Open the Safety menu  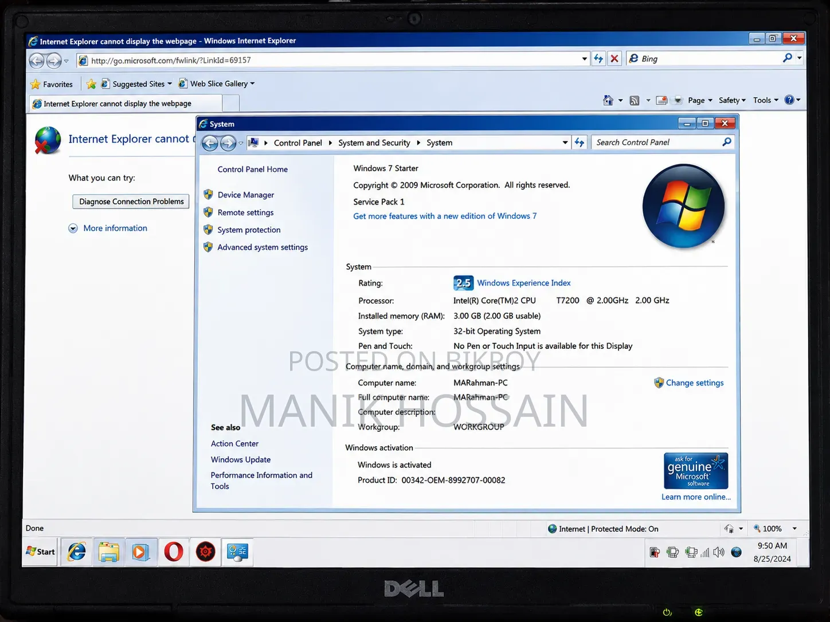click(732, 100)
